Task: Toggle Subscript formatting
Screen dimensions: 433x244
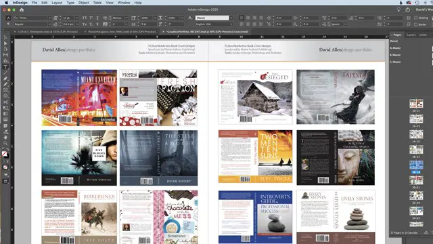Action: coord(91,24)
